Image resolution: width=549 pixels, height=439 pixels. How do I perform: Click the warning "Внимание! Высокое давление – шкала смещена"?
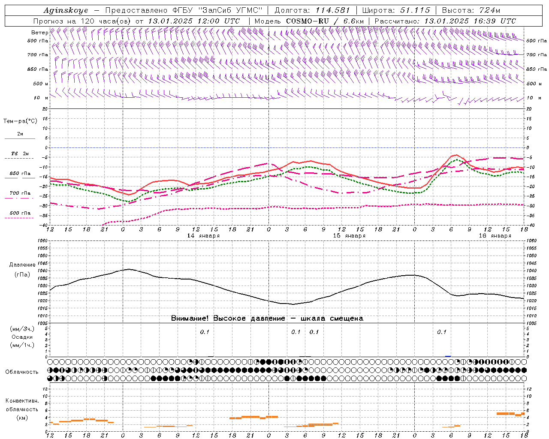point(267,319)
